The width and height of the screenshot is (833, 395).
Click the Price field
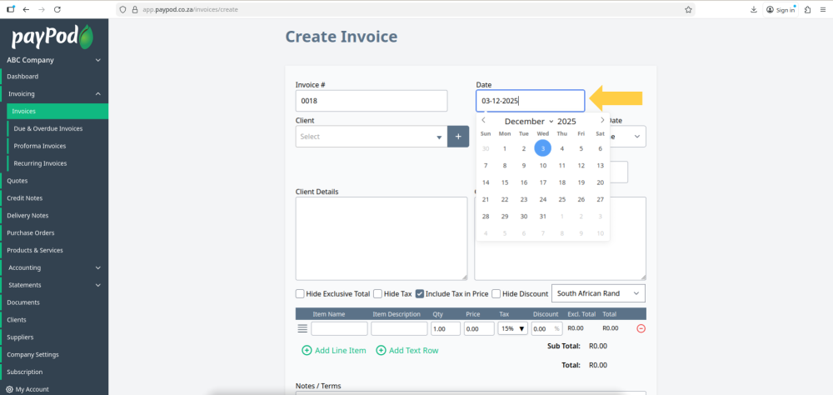point(479,328)
